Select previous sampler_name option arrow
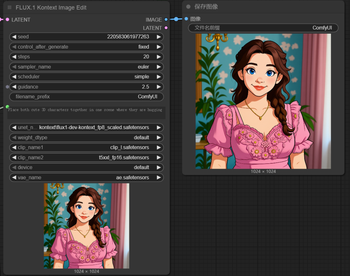The height and width of the screenshot is (276, 350). [x=14, y=67]
